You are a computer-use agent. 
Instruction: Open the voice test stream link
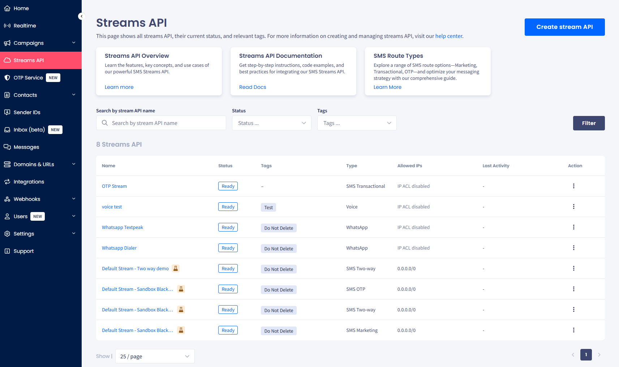112,207
